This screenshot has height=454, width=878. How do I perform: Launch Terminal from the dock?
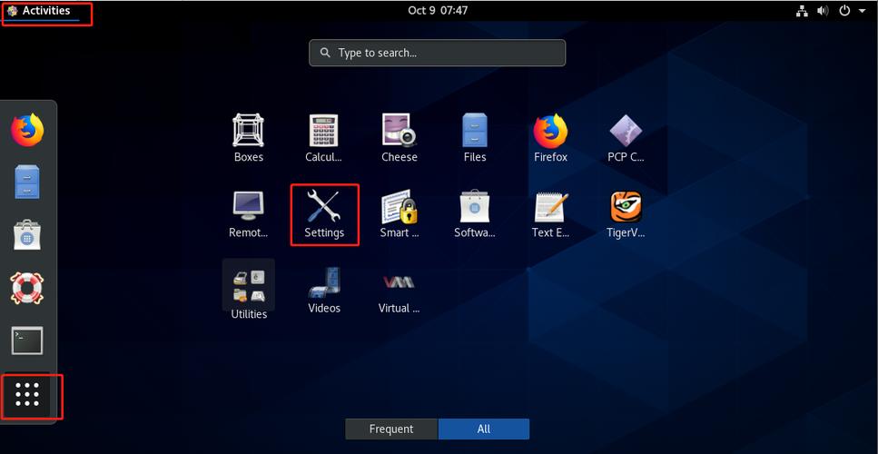[x=27, y=340]
